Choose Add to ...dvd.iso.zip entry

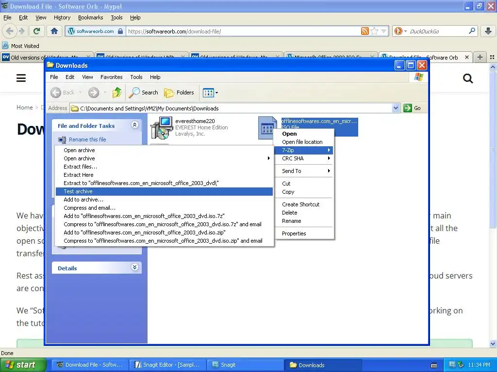164,232
